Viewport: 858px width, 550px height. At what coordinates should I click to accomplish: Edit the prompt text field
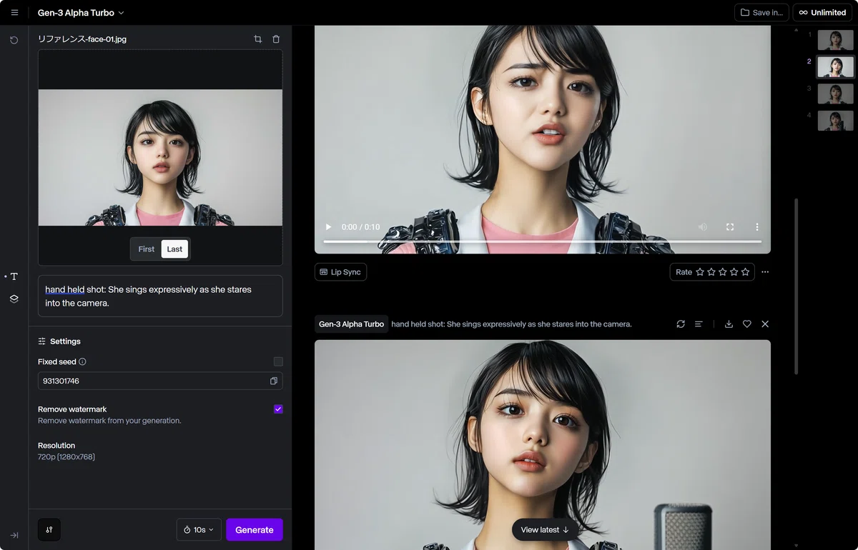160,296
